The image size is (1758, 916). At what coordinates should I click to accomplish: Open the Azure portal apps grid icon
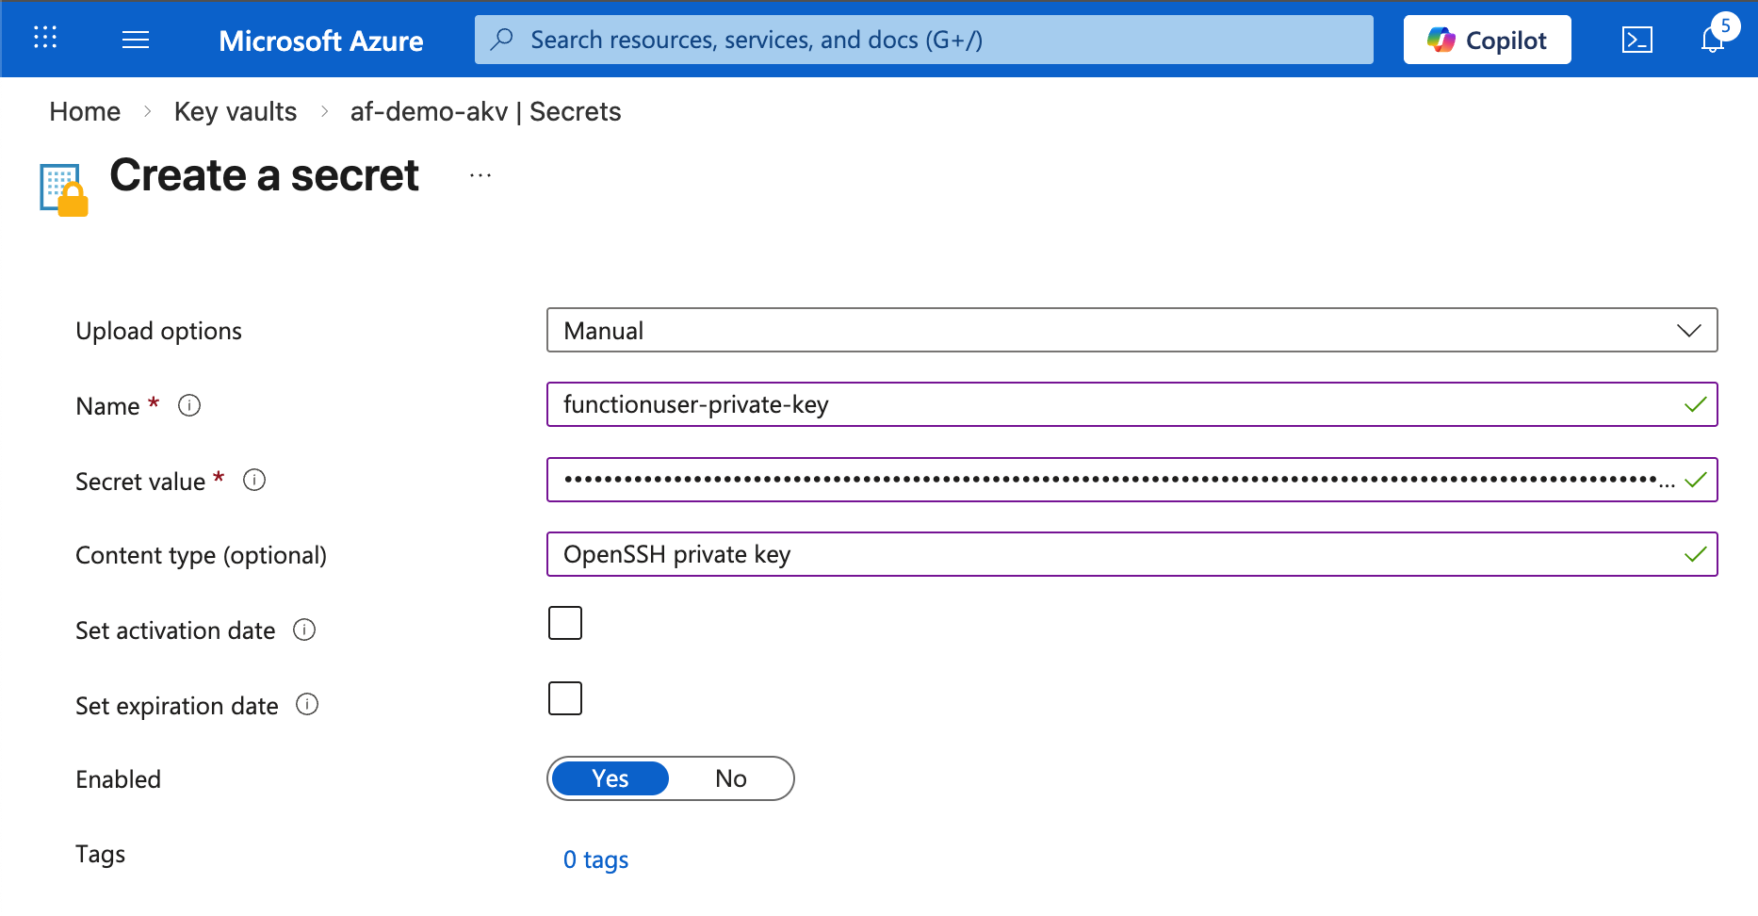[x=45, y=38]
